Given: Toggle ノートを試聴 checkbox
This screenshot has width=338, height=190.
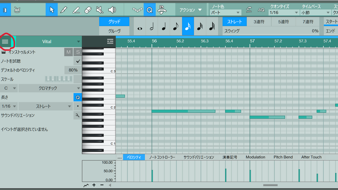Looking at the screenshot, I should coord(78,61).
